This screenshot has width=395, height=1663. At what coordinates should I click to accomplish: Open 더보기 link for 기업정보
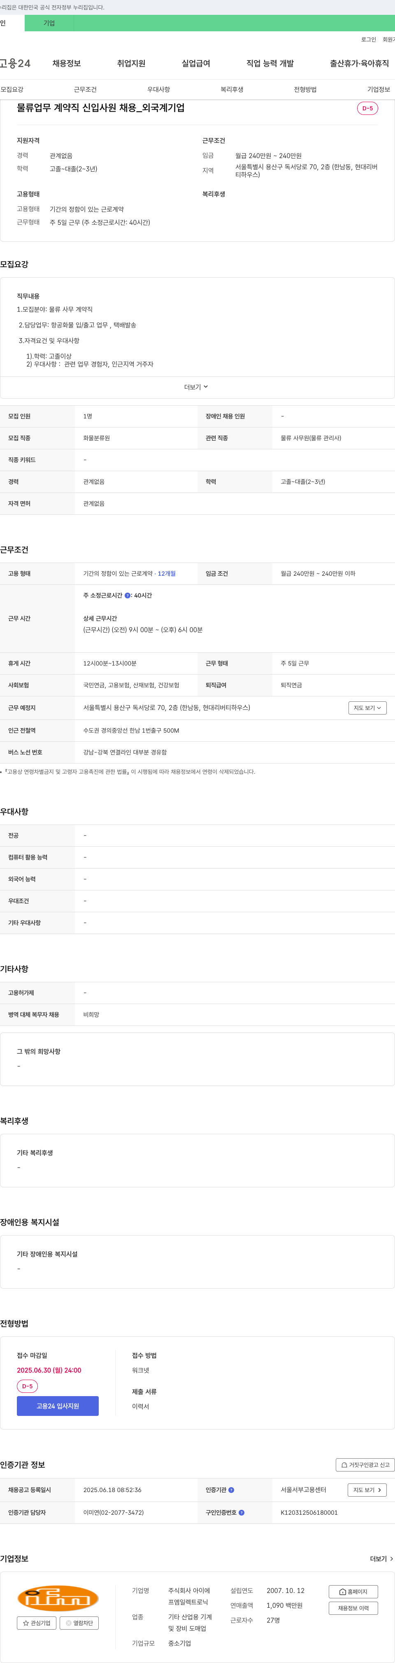pos(381,1559)
